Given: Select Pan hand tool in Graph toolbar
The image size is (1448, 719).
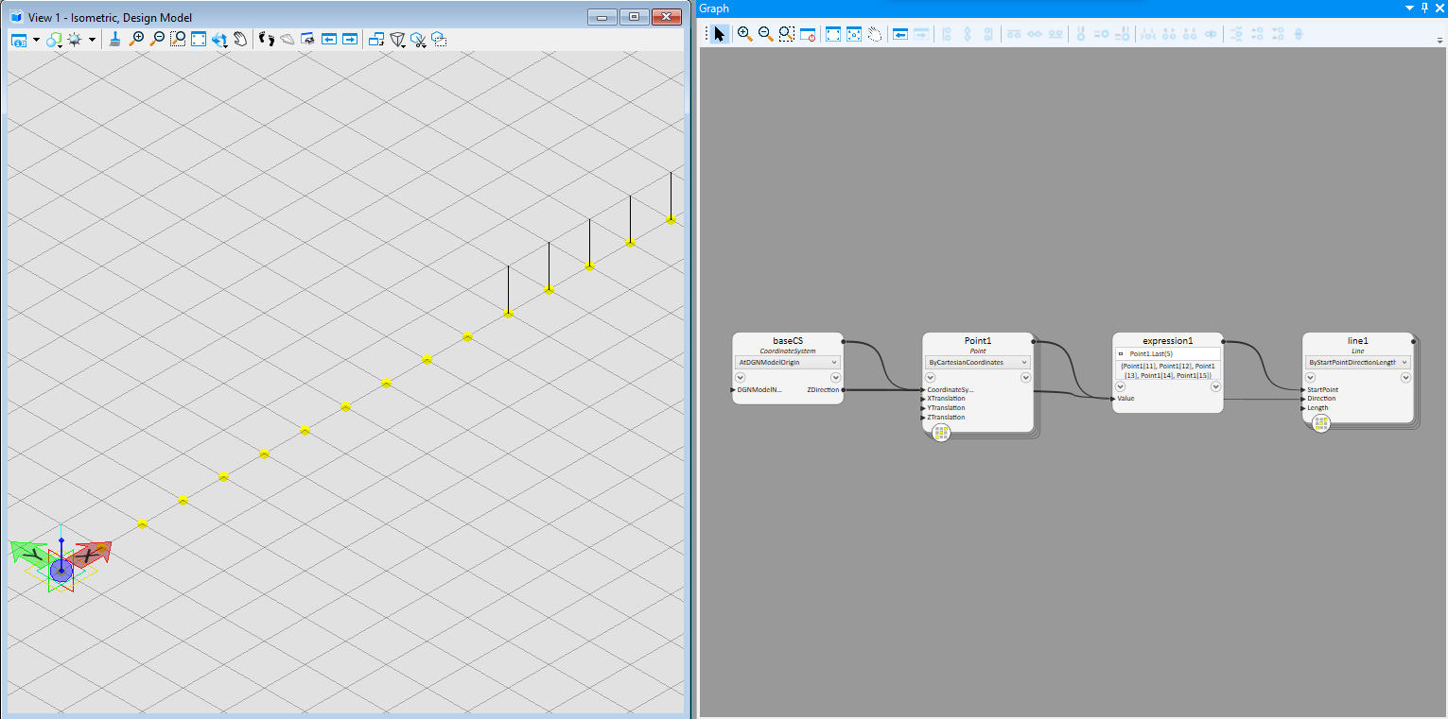Looking at the screenshot, I should (875, 34).
